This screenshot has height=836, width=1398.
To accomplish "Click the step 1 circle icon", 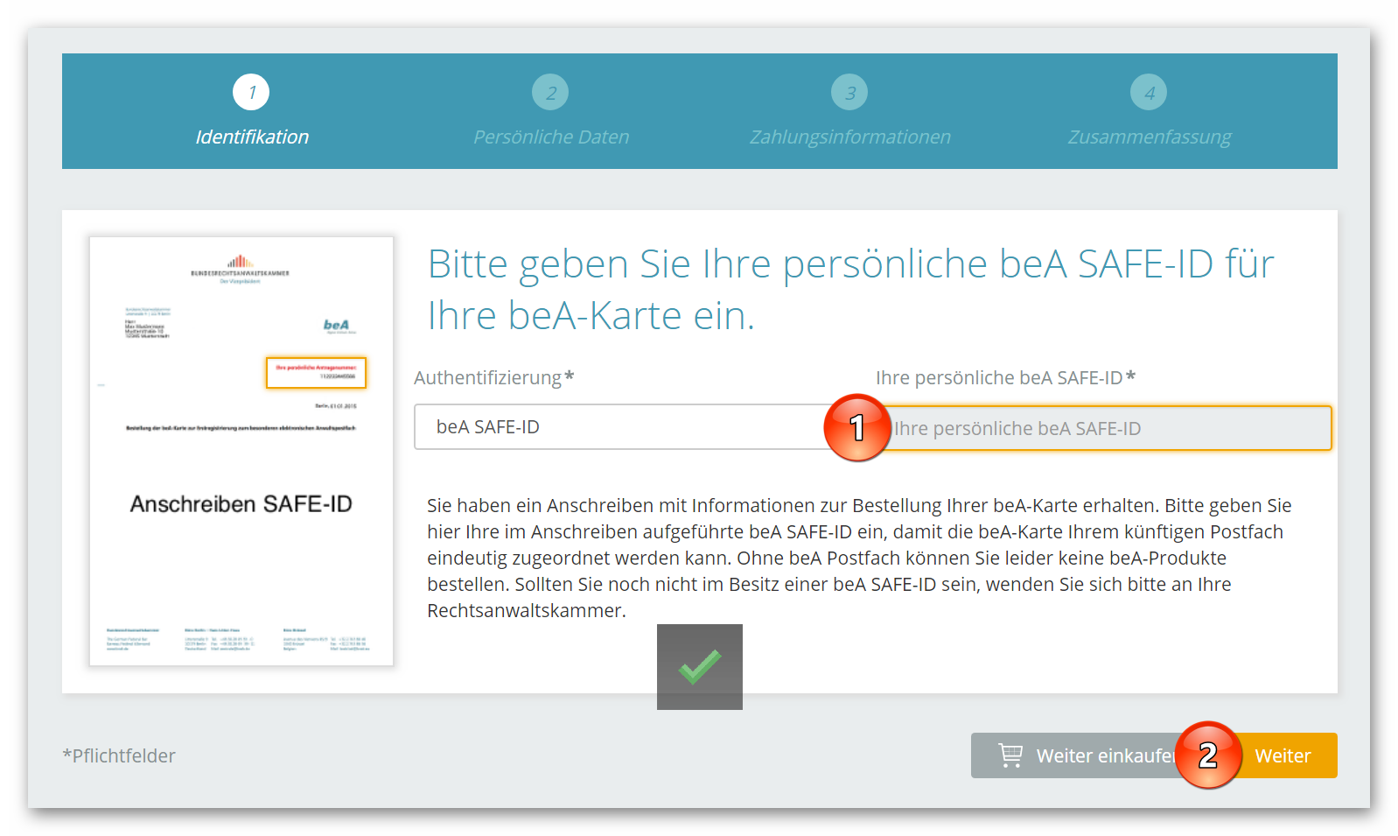I will pos(251,92).
